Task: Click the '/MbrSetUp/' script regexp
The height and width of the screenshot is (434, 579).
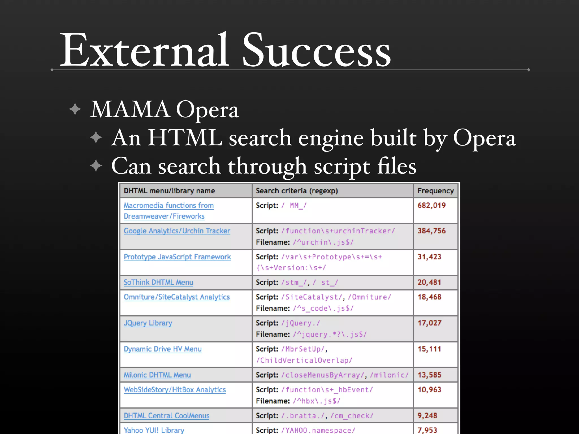Action: pos(303,349)
